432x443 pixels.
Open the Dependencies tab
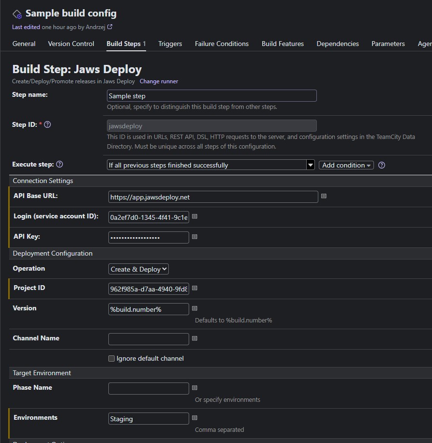click(337, 44)
